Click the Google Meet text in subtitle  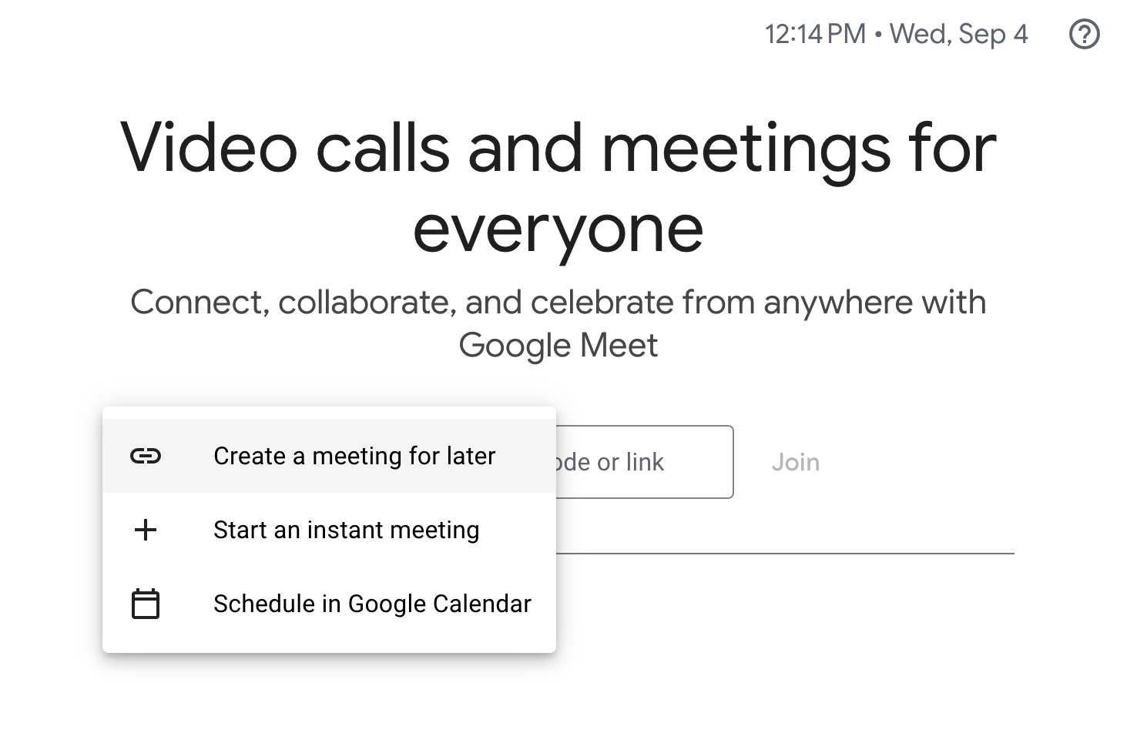[558, 345]
